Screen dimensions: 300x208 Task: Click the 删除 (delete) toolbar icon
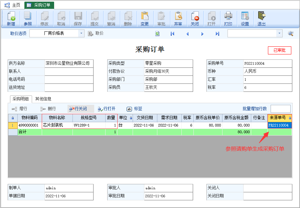pyautogui.click(x=128, y=19)
